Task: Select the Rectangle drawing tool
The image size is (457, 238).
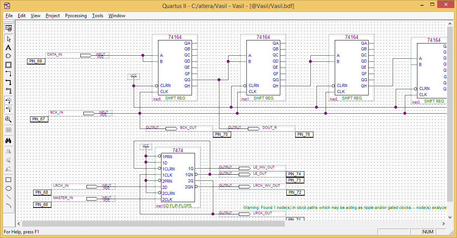Action: (x=8, y=180)
